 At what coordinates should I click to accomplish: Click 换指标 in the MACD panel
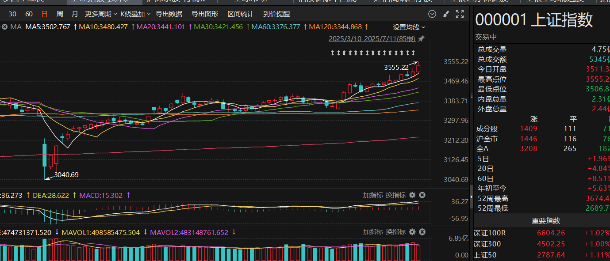pos(395,195)
